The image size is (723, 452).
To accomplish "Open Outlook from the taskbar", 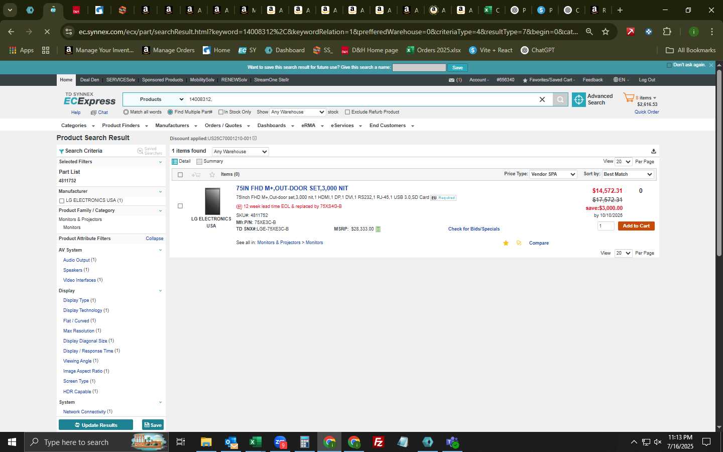I will (x=231, y=442).
